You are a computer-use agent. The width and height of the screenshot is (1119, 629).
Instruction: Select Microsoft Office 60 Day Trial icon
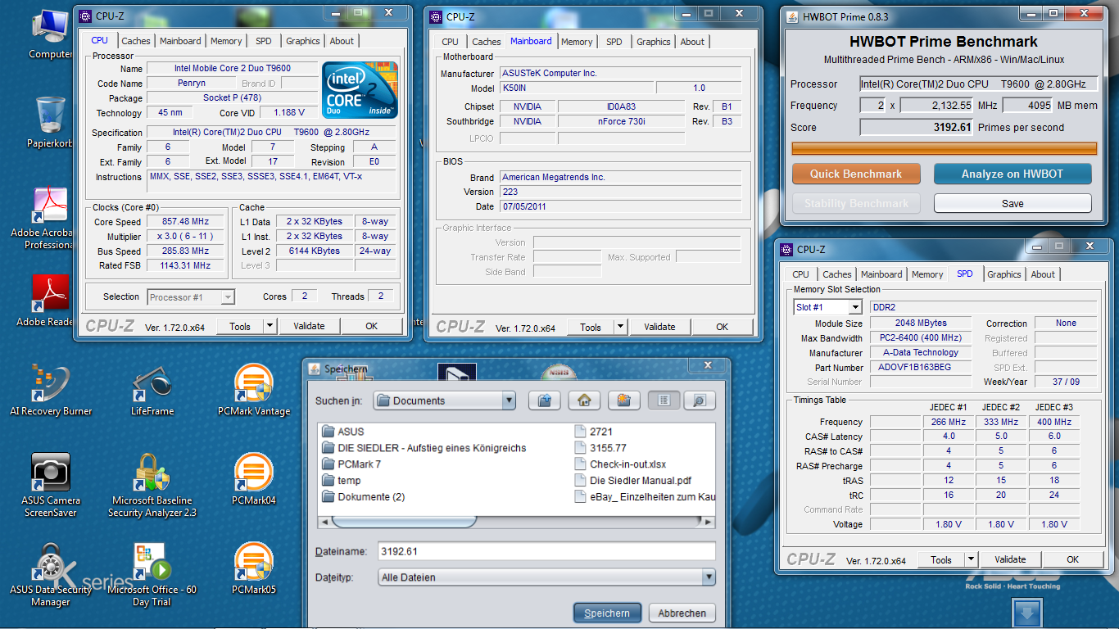coord(152,574)
